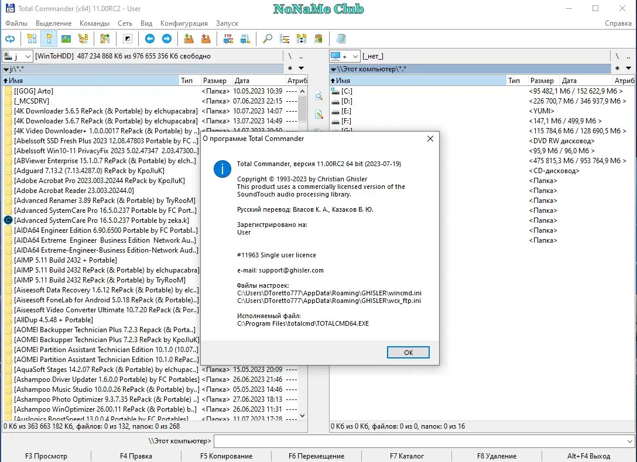Sort left panel by the Дата column header
This screenshot has height=462, width=637.
(x=259, y=80)
